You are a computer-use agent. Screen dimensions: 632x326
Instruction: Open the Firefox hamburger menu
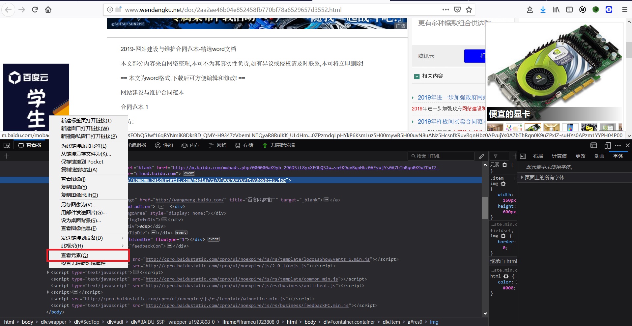(624, 10)
